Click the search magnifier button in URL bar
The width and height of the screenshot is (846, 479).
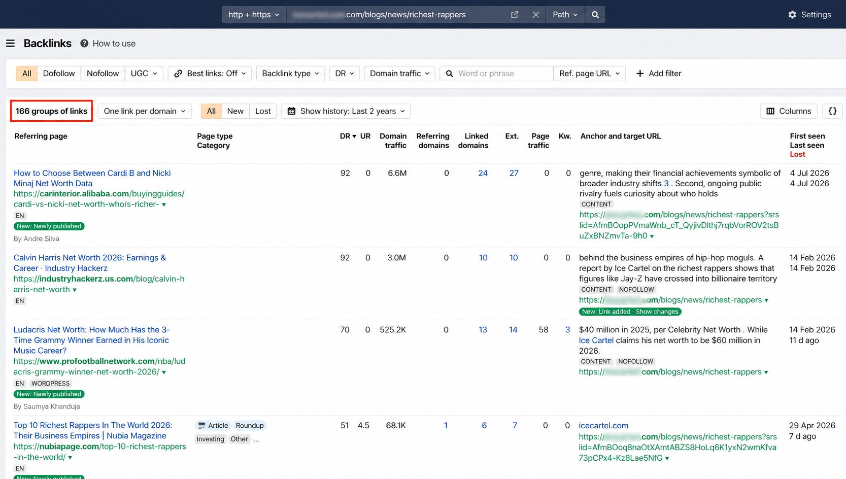click(595, 15)
